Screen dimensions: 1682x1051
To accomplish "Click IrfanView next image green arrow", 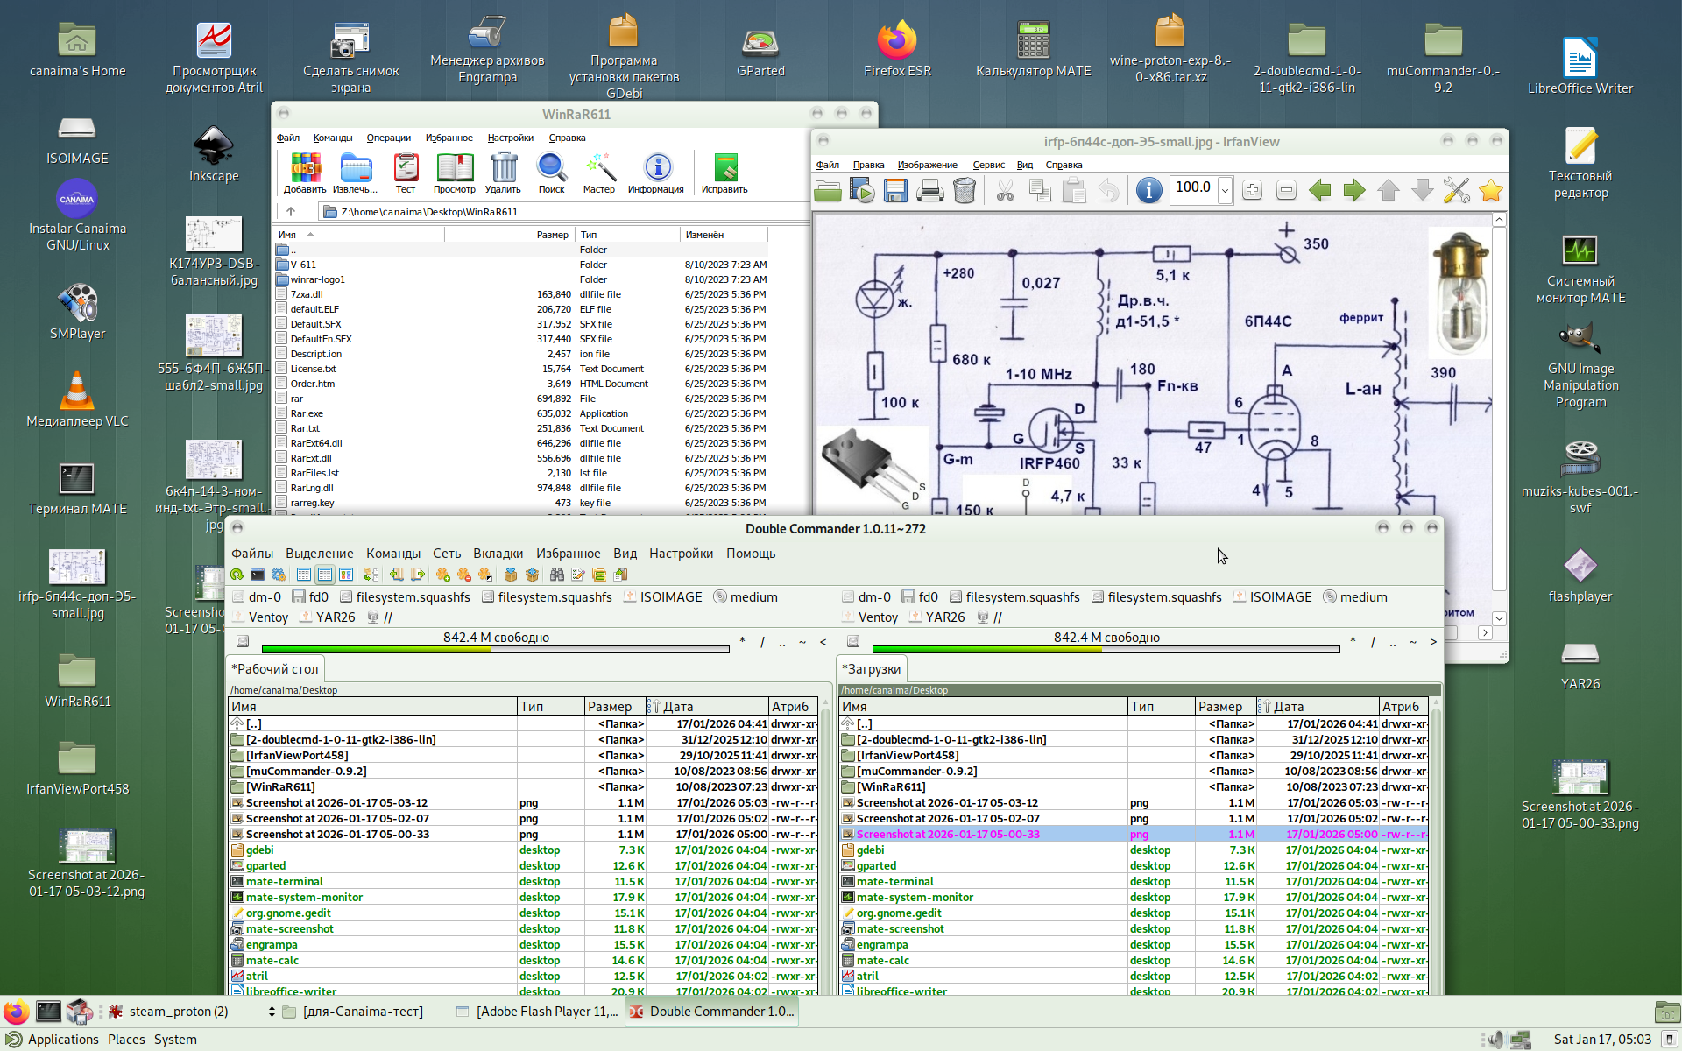I will [1353, 190].
